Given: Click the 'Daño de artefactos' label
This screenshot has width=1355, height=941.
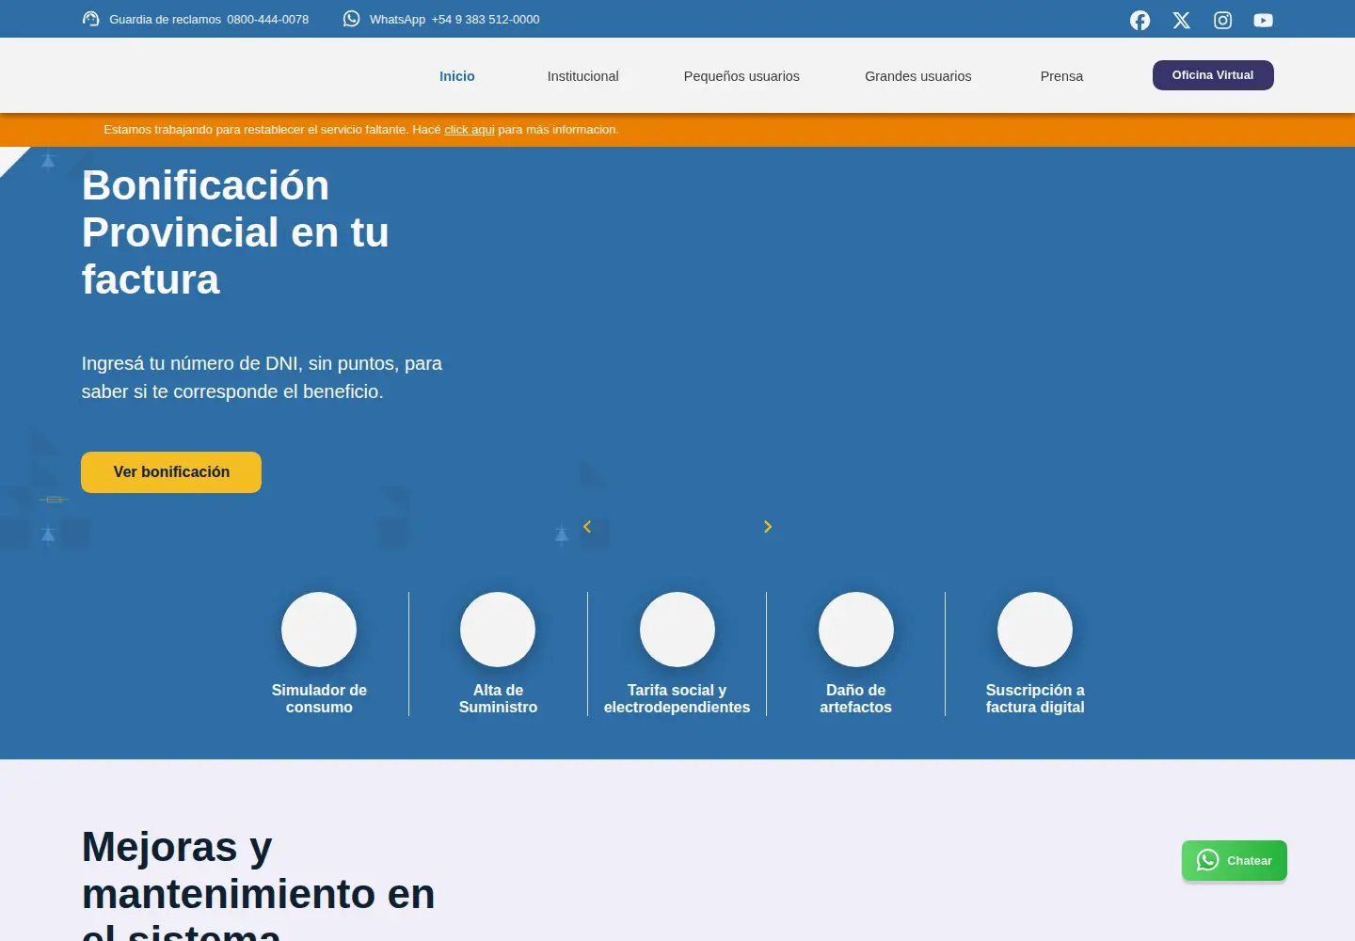Looking at the screenshot, I should [x=856, y=698].
